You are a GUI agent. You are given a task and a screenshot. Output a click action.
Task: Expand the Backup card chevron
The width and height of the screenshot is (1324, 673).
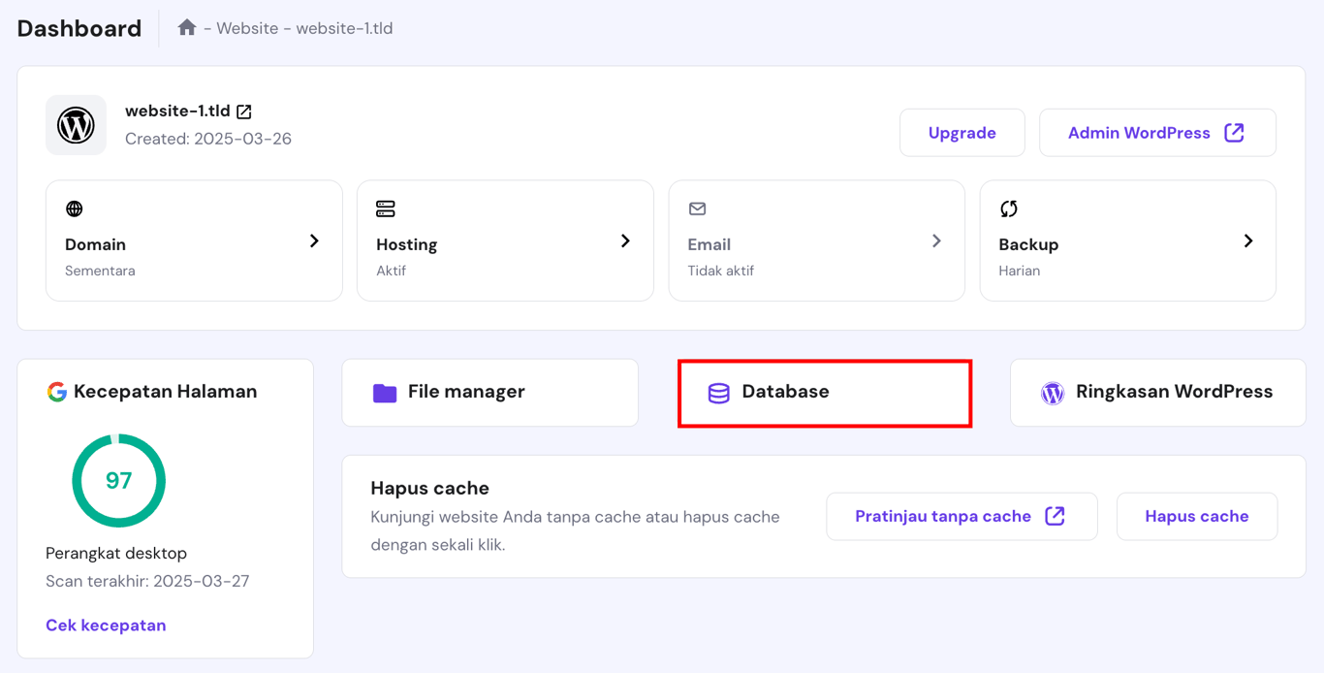coord(1248,240)
